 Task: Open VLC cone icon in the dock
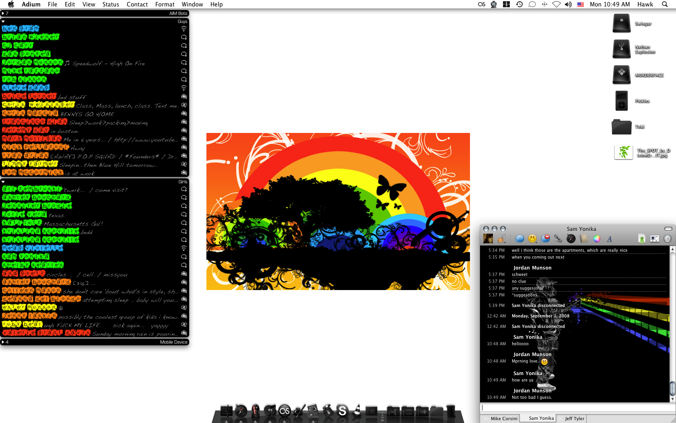point(357,411)
